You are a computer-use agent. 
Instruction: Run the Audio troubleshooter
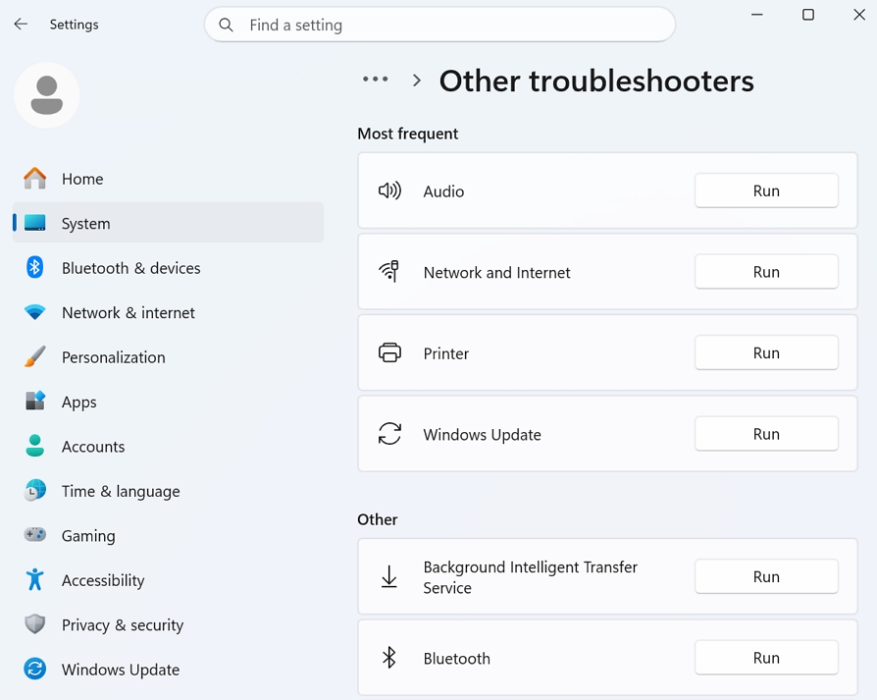(x=765, y=191)
